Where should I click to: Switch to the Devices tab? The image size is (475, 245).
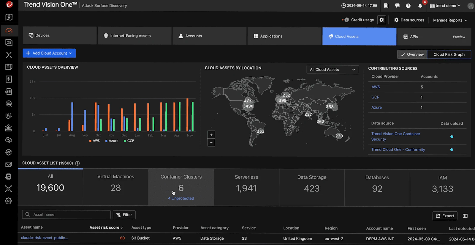click(60, 36)
